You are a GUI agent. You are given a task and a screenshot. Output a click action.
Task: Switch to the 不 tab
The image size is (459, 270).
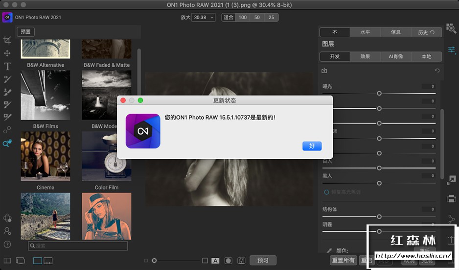pyautogui.click(x=335, y=32)
